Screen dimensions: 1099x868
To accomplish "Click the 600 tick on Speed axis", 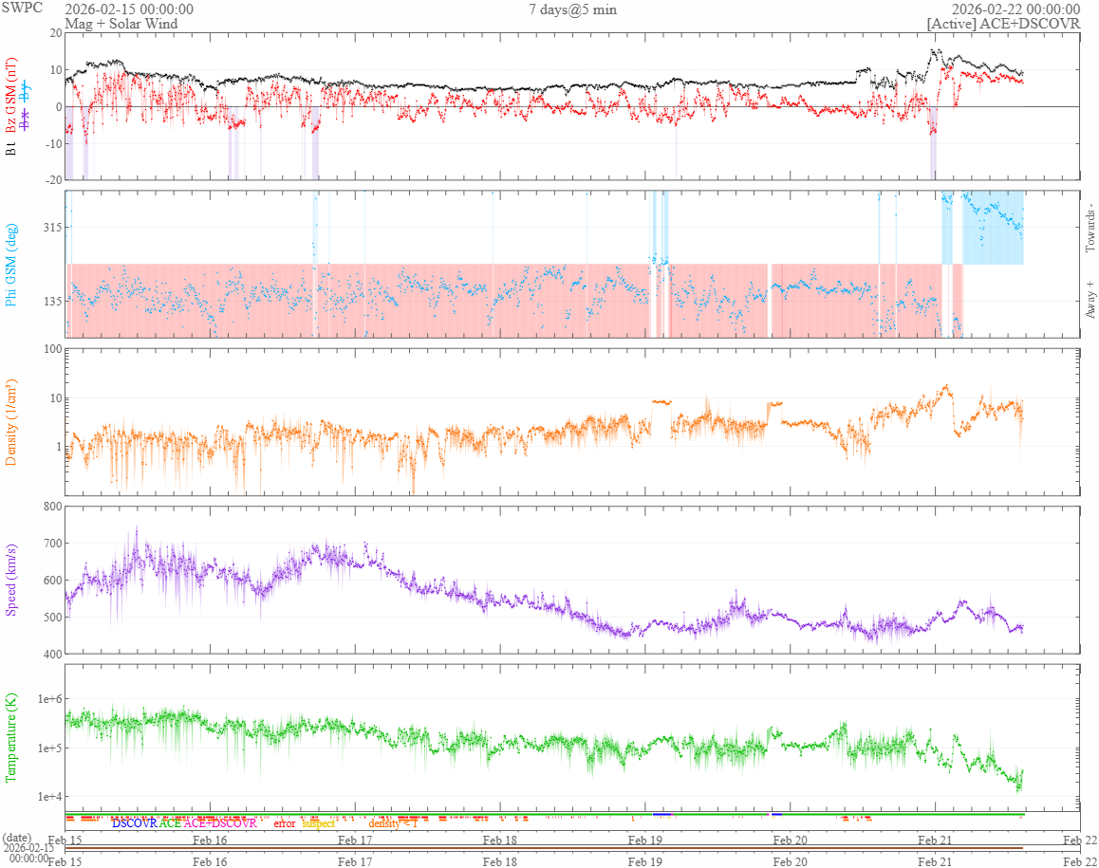I will click(x=52, y=581).
